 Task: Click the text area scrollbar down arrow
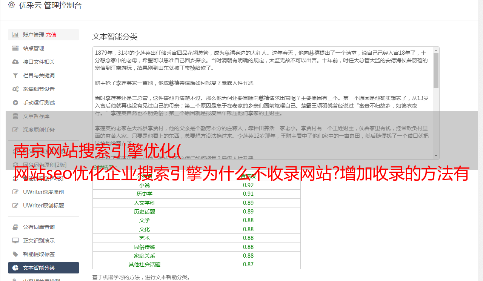pyautogui.click(x=436, y=156)
